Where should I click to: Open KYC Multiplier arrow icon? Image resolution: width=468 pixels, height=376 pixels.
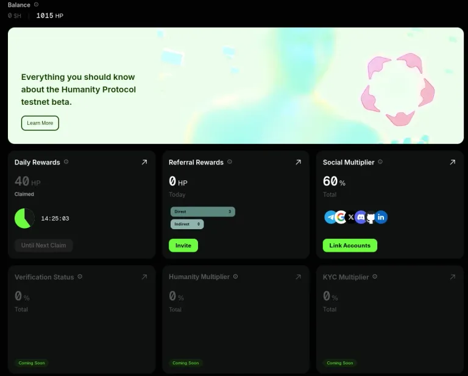click(453, 277)
